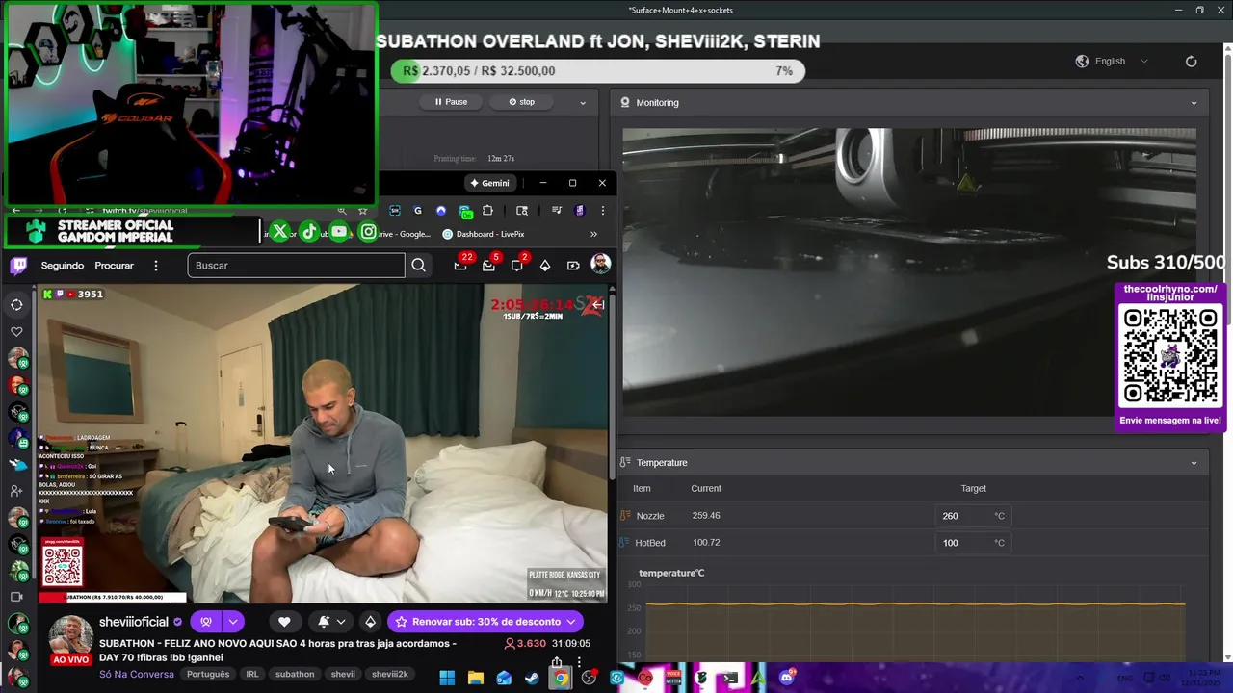
Task: Open the sheviiioficial streamer avatar
Action: 70,635
